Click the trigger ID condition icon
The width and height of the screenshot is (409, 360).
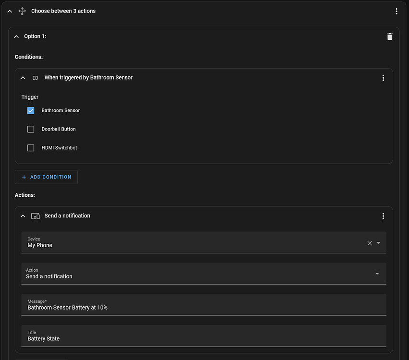(x=35, y=78)
